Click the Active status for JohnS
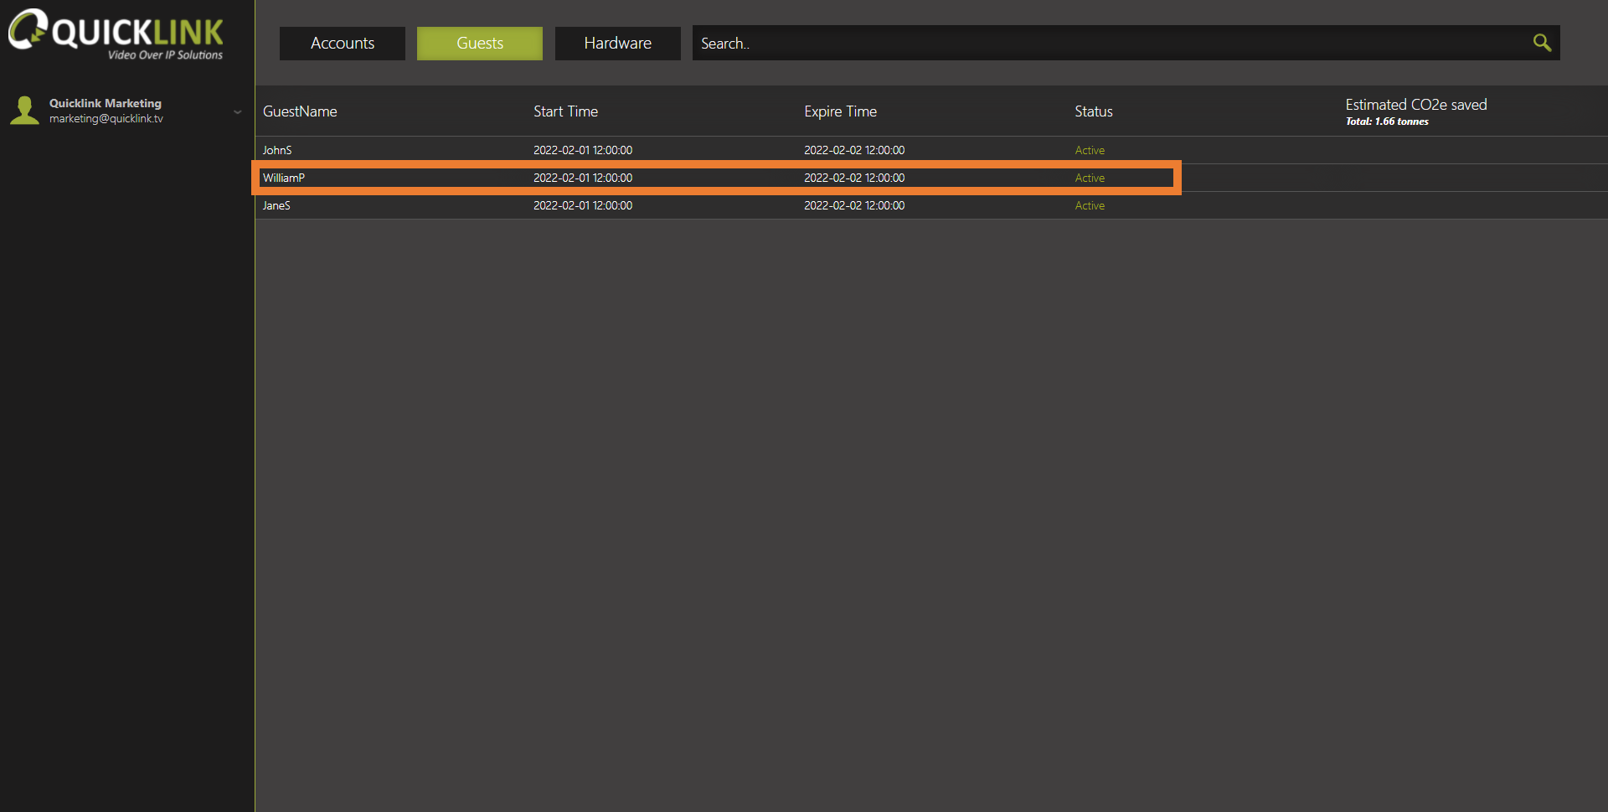 point(1090,150)
